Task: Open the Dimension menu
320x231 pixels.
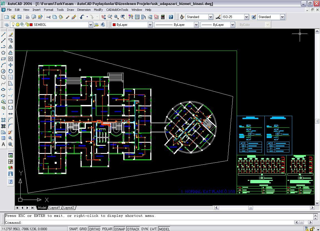Action: pyautogui.click(x=84, y=10)
